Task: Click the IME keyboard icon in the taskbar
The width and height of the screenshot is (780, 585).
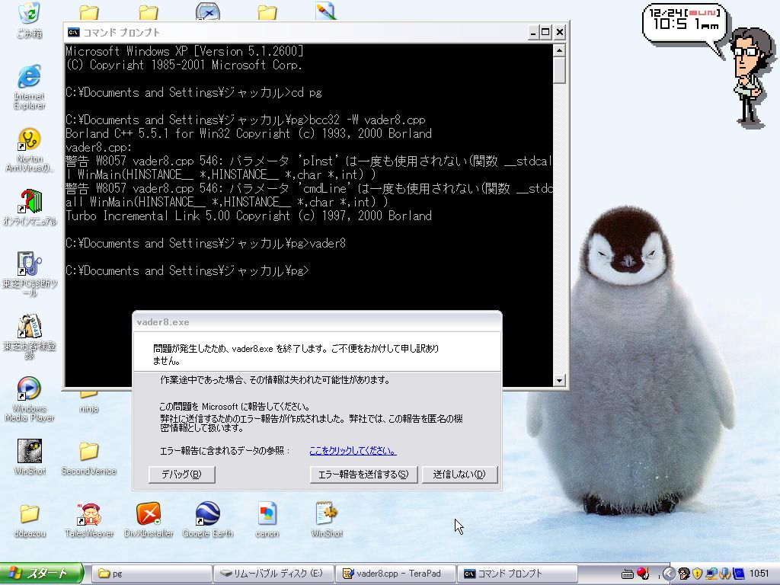Action: (628, 574)
